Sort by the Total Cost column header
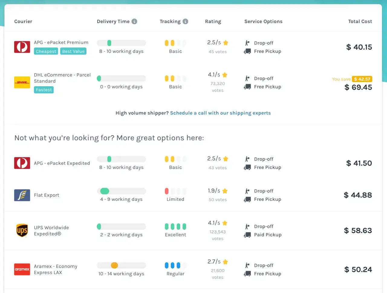This screenshot has width=387, height=293. pyautogui.click(x=360, y=21)
